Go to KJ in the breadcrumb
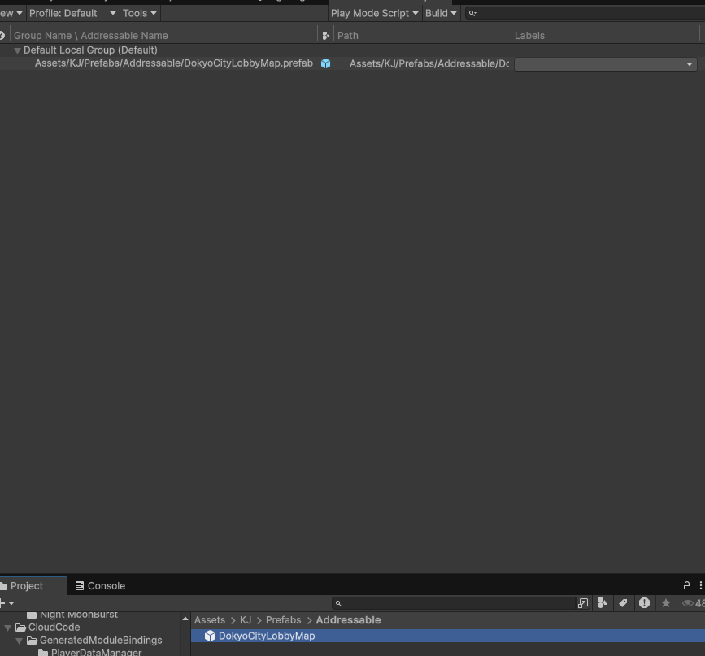 [x=246, y=620]
